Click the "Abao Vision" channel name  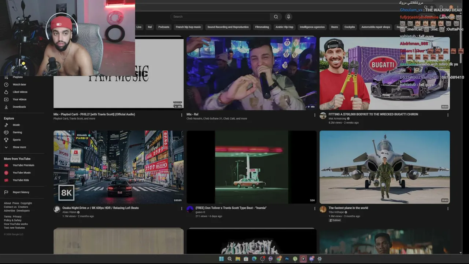click(x=69, y=212)
